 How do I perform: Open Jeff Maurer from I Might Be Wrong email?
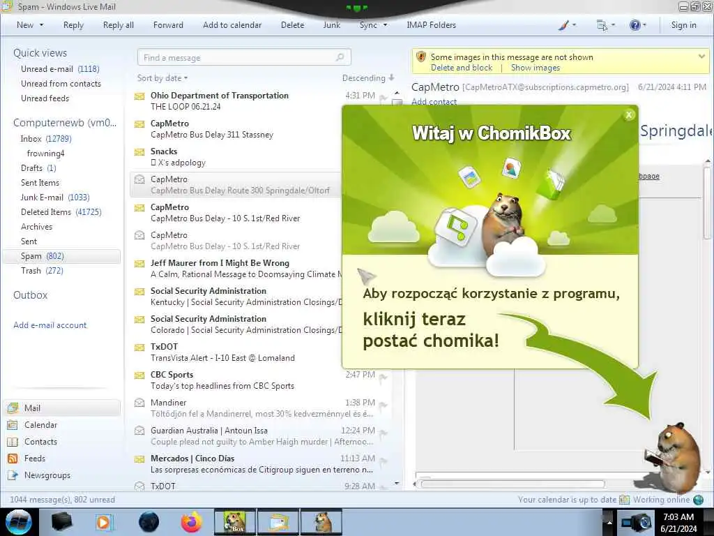coord(236,269)
